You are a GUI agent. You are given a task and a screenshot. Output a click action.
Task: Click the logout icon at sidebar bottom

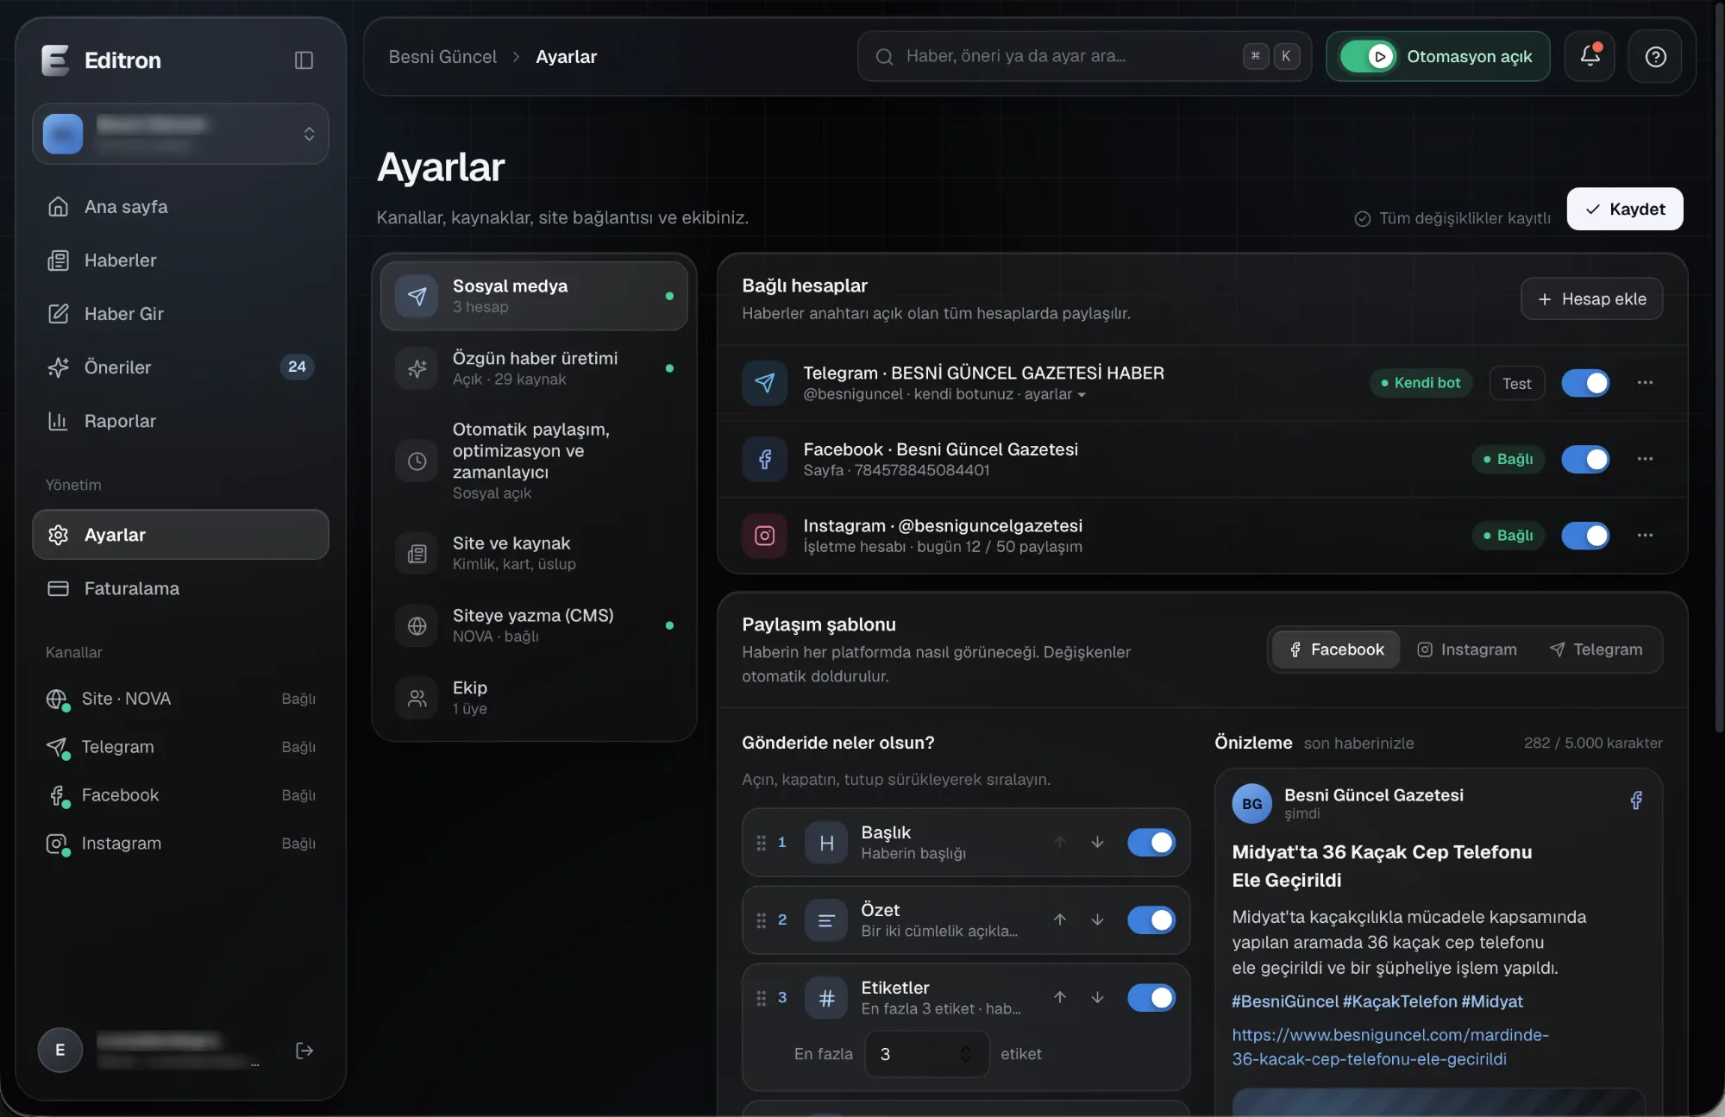point(304,1050)
